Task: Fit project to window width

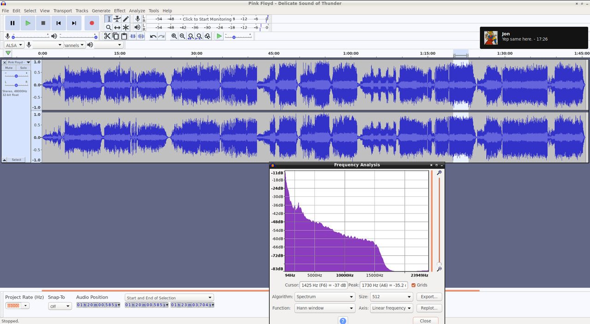Action: [199, 36]
